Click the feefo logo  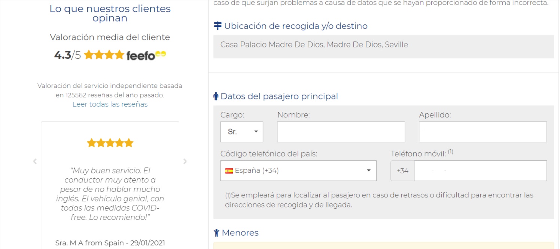tap(146, 55)
